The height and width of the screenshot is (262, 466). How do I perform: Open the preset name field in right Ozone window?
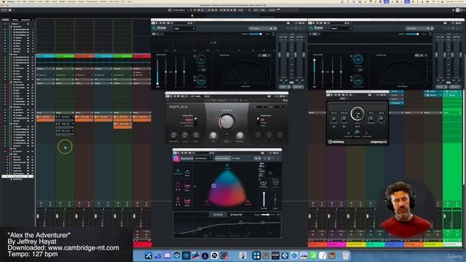(341, 28)
